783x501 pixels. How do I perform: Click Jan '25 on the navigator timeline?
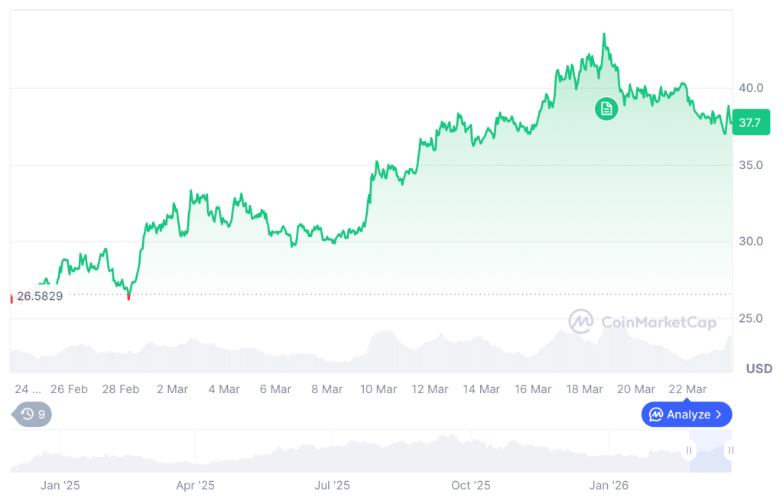tap(60, 485)
